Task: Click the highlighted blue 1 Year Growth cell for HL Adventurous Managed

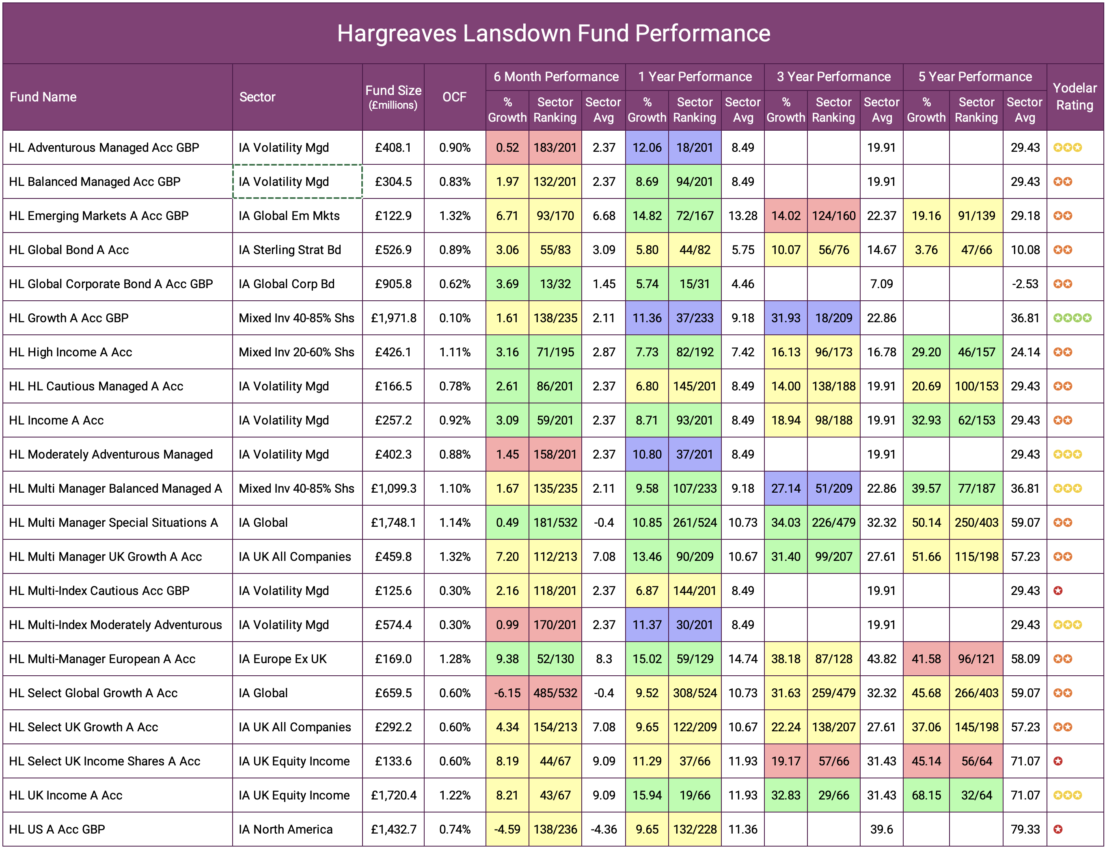Action: tap(647, 148)
